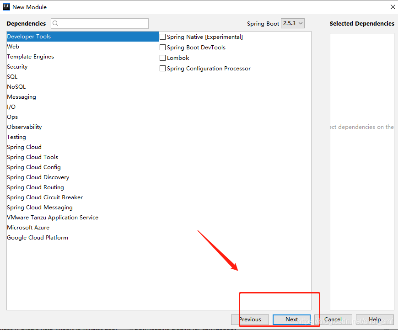
Task: Enable Spring Configuration Processor checkbox
Action: [x=163, y=69]
